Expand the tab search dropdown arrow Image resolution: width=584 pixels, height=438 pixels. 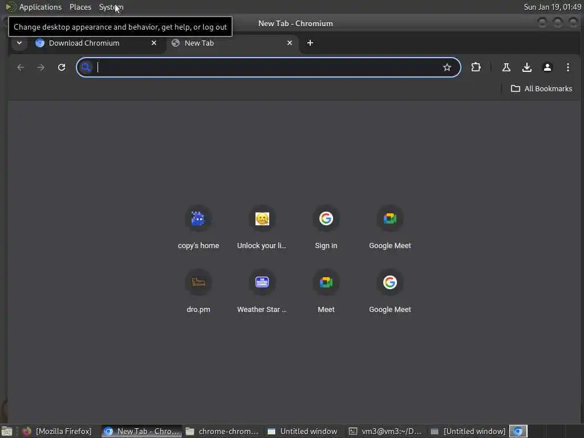(x=19, y=43)
